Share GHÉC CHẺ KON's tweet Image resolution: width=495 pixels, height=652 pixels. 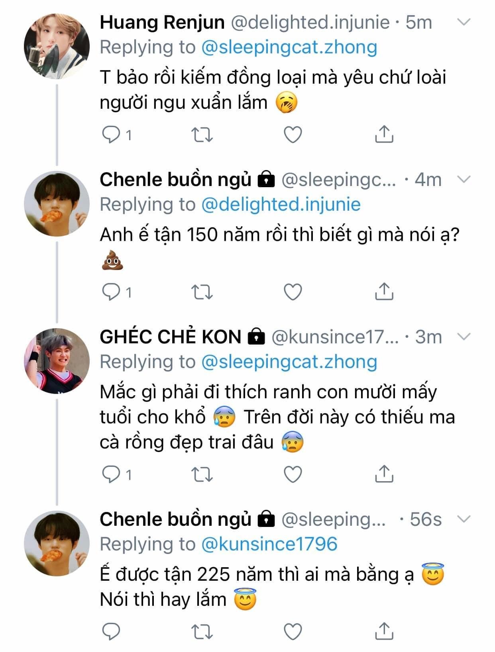(384, 474)
